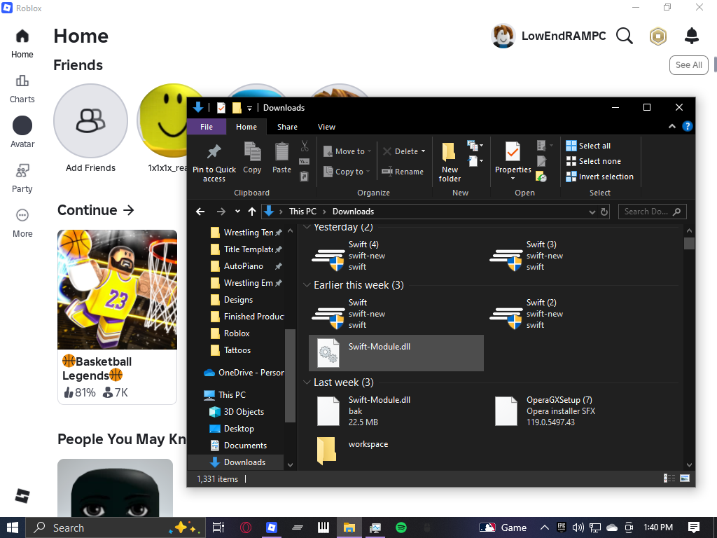Collapse the Last week group
This screenshot has width=717, height=538.
307,382
